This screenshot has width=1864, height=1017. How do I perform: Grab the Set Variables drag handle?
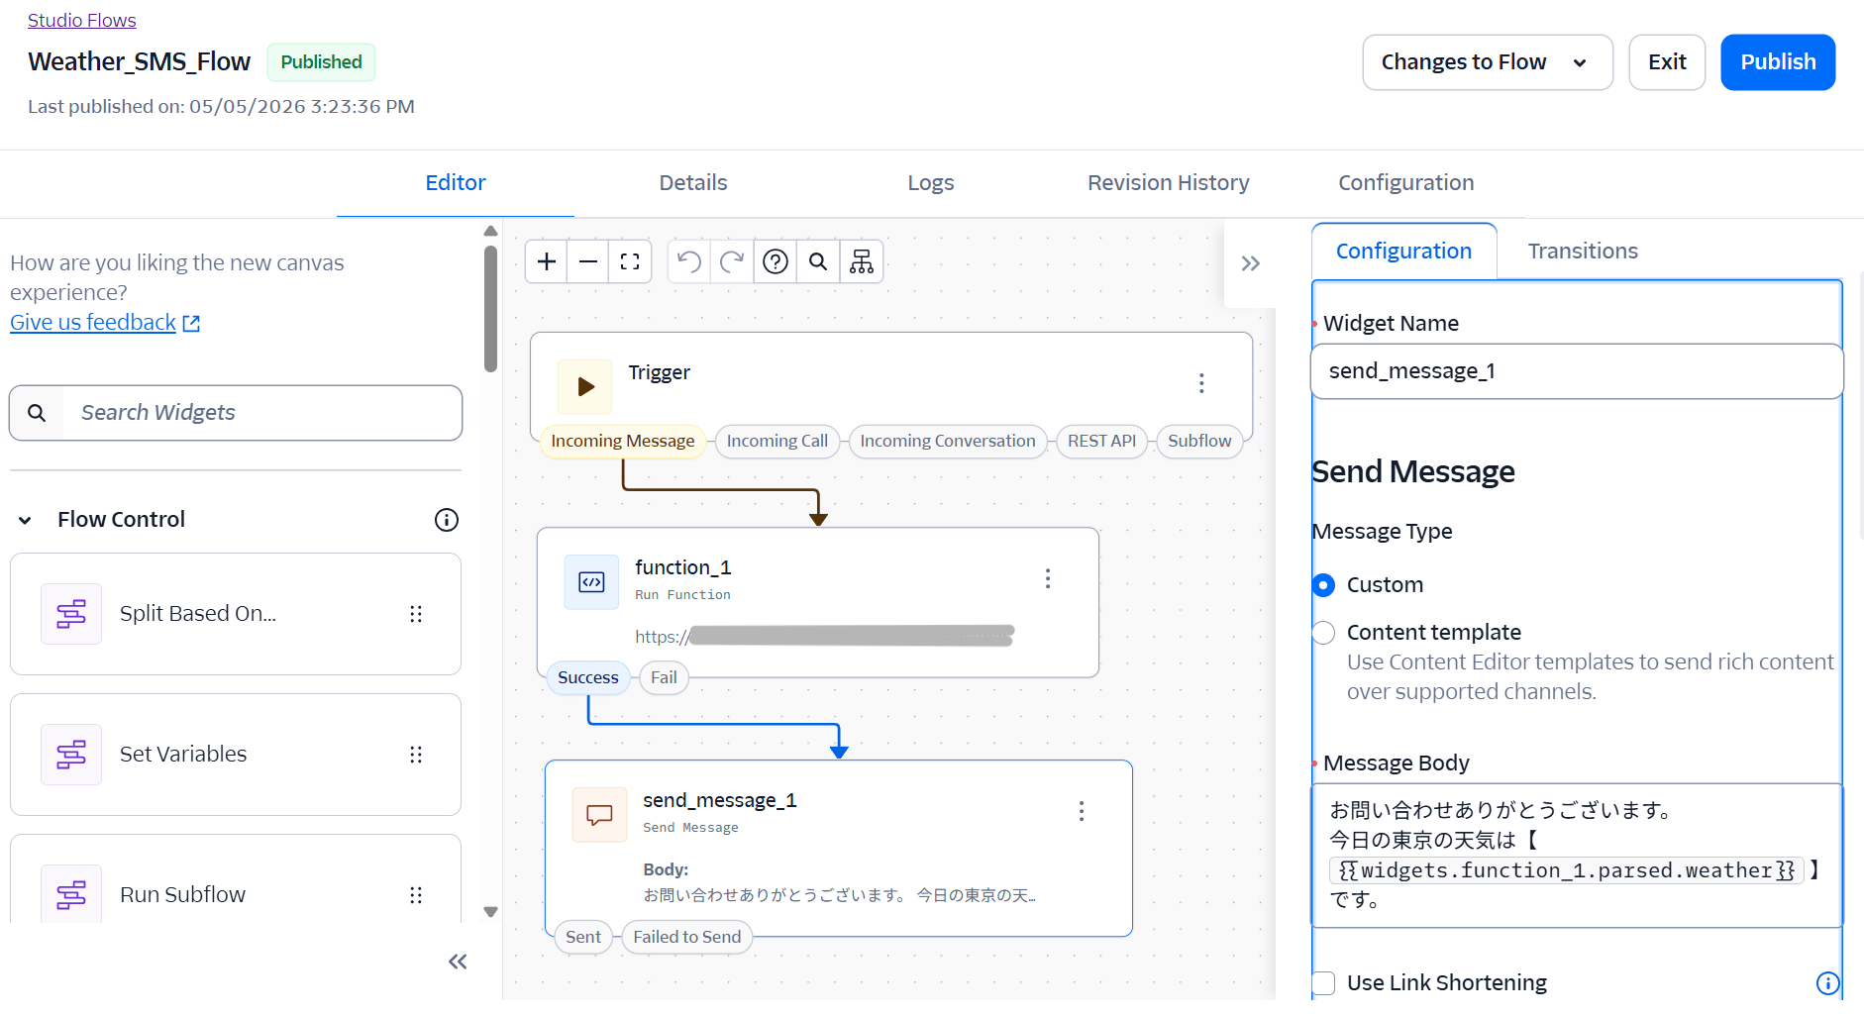click(x=416, y=755)
